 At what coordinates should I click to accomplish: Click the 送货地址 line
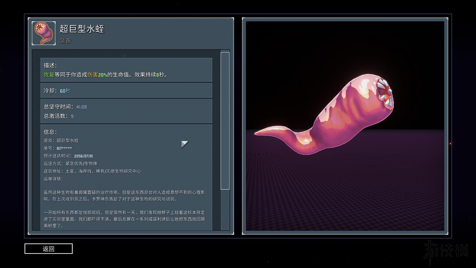click(92, 171)
